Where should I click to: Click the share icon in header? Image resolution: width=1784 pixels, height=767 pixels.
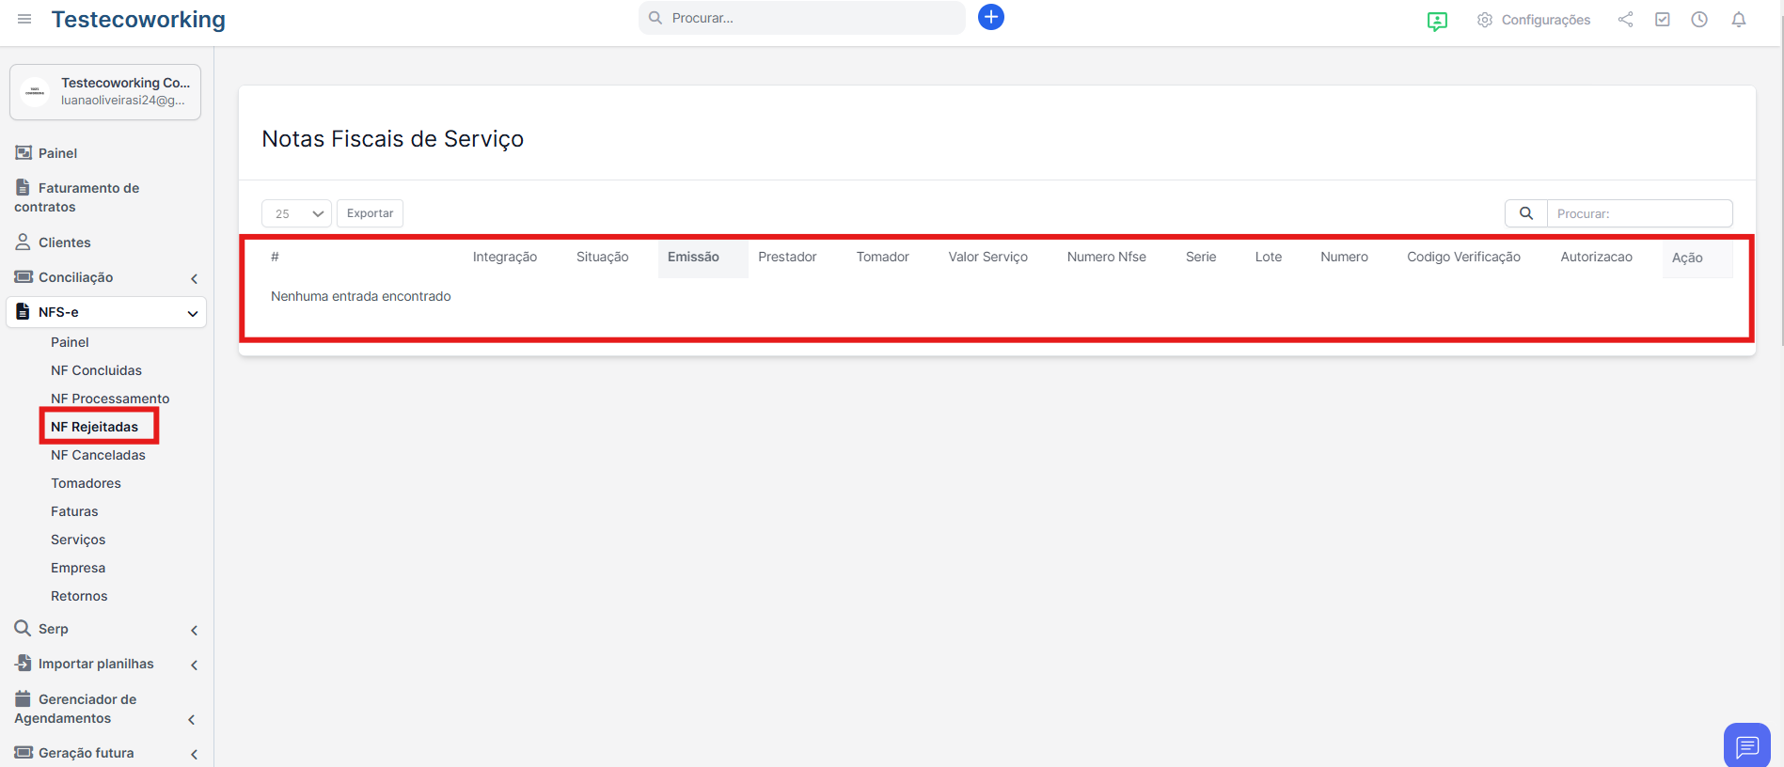[x=1625, y=20]
